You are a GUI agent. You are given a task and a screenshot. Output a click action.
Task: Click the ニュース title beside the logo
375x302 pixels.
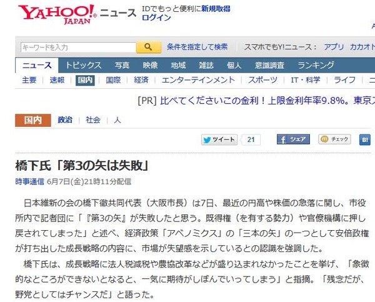(118, 13)
